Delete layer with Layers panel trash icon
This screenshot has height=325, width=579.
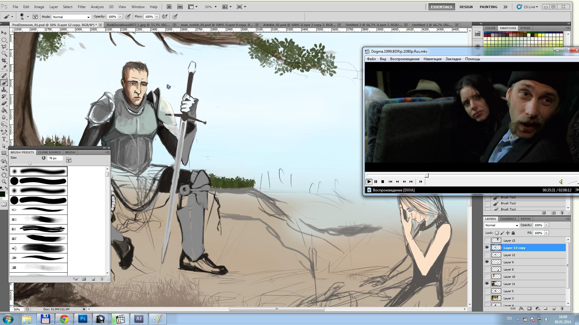[562, 309]
